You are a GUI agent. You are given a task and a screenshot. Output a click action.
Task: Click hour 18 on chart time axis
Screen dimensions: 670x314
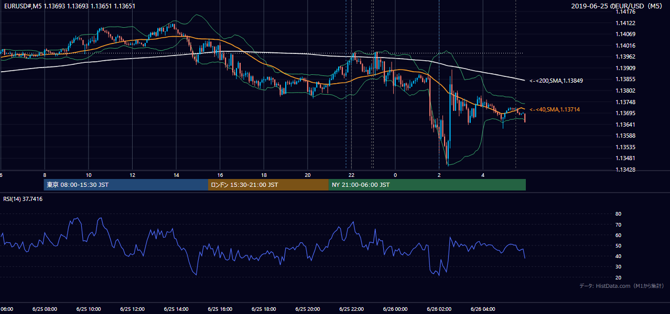point(264,175)
